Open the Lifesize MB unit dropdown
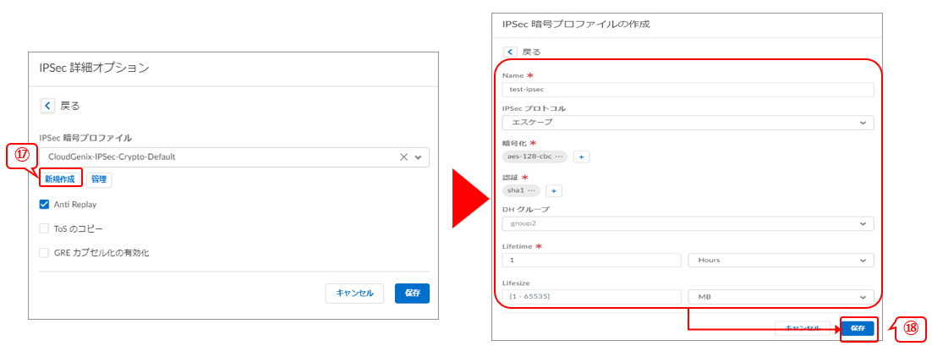Viewport: 932px width, 346px height. 781,297
